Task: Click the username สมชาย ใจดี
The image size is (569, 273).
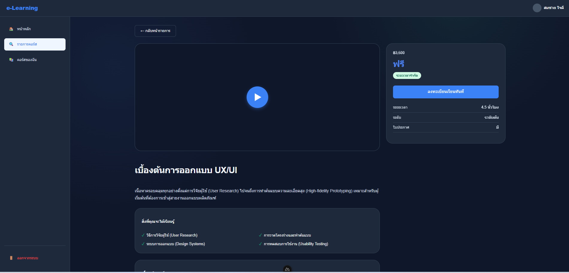Action: [x=553, y=8]
